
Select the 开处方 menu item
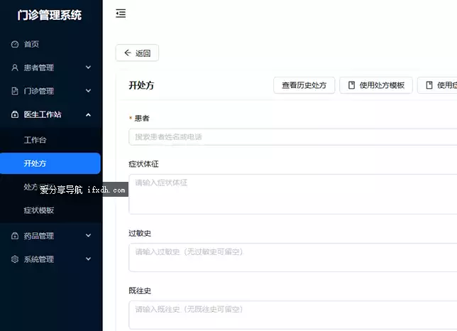[50, 163]
